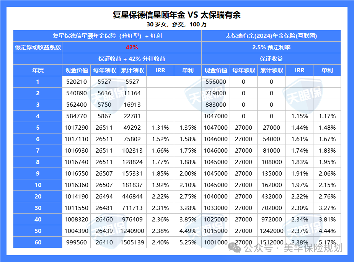
Task: Click the subtitle reading 30岁女，趸交，100万
Action: (x=177, y=24)
